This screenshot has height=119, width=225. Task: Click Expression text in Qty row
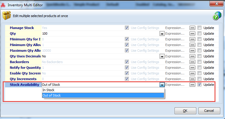pyautogui.click(x=175, y=33)
